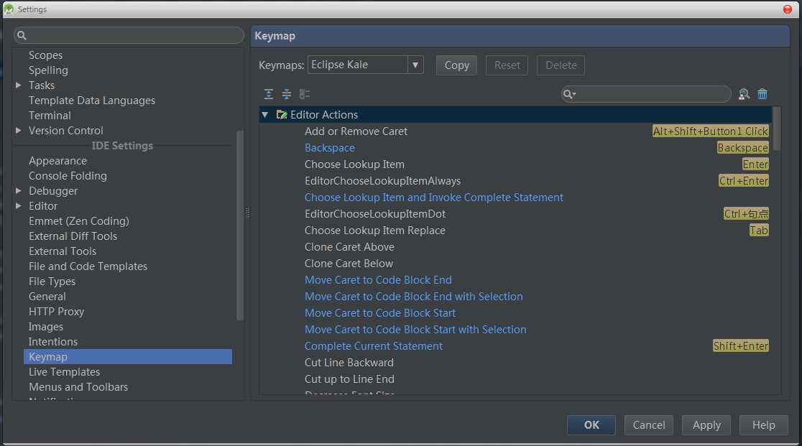
Task: Expand the Tasks settings node
Action: [x=19, y=85]
